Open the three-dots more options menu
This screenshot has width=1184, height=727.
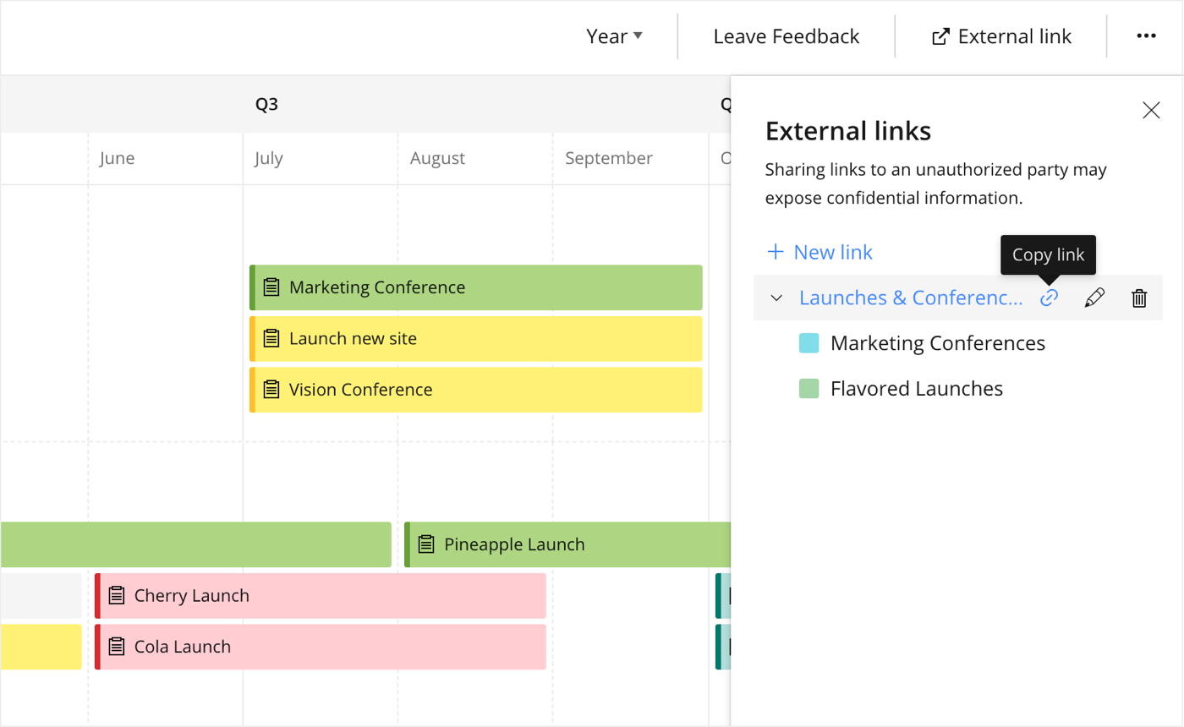click(1146, 36)
